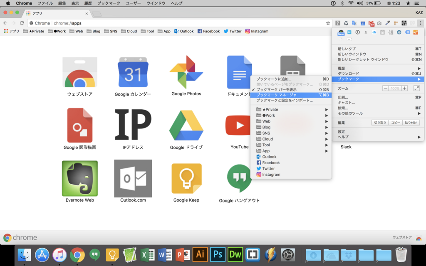Open Outlook.com app icon
The width and height of the screenshot is (426, 266).
pyautogui.click(x=133, y=178)
